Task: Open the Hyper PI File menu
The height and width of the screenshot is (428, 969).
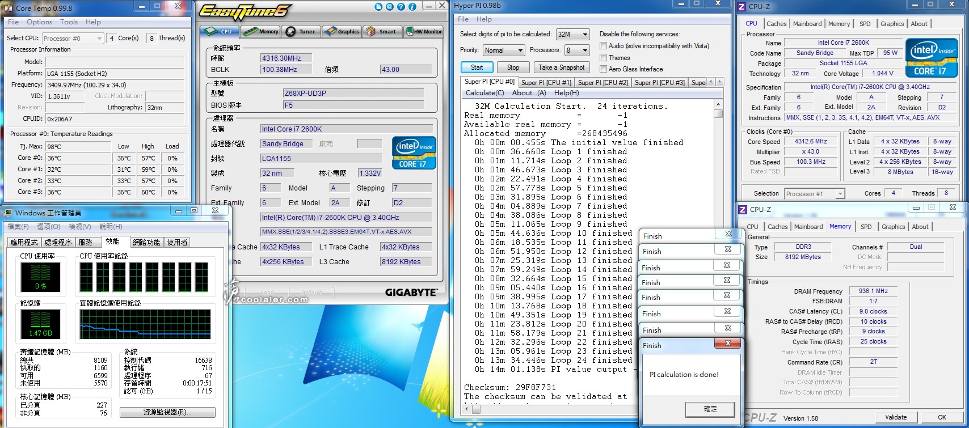Action: point(464,19)
